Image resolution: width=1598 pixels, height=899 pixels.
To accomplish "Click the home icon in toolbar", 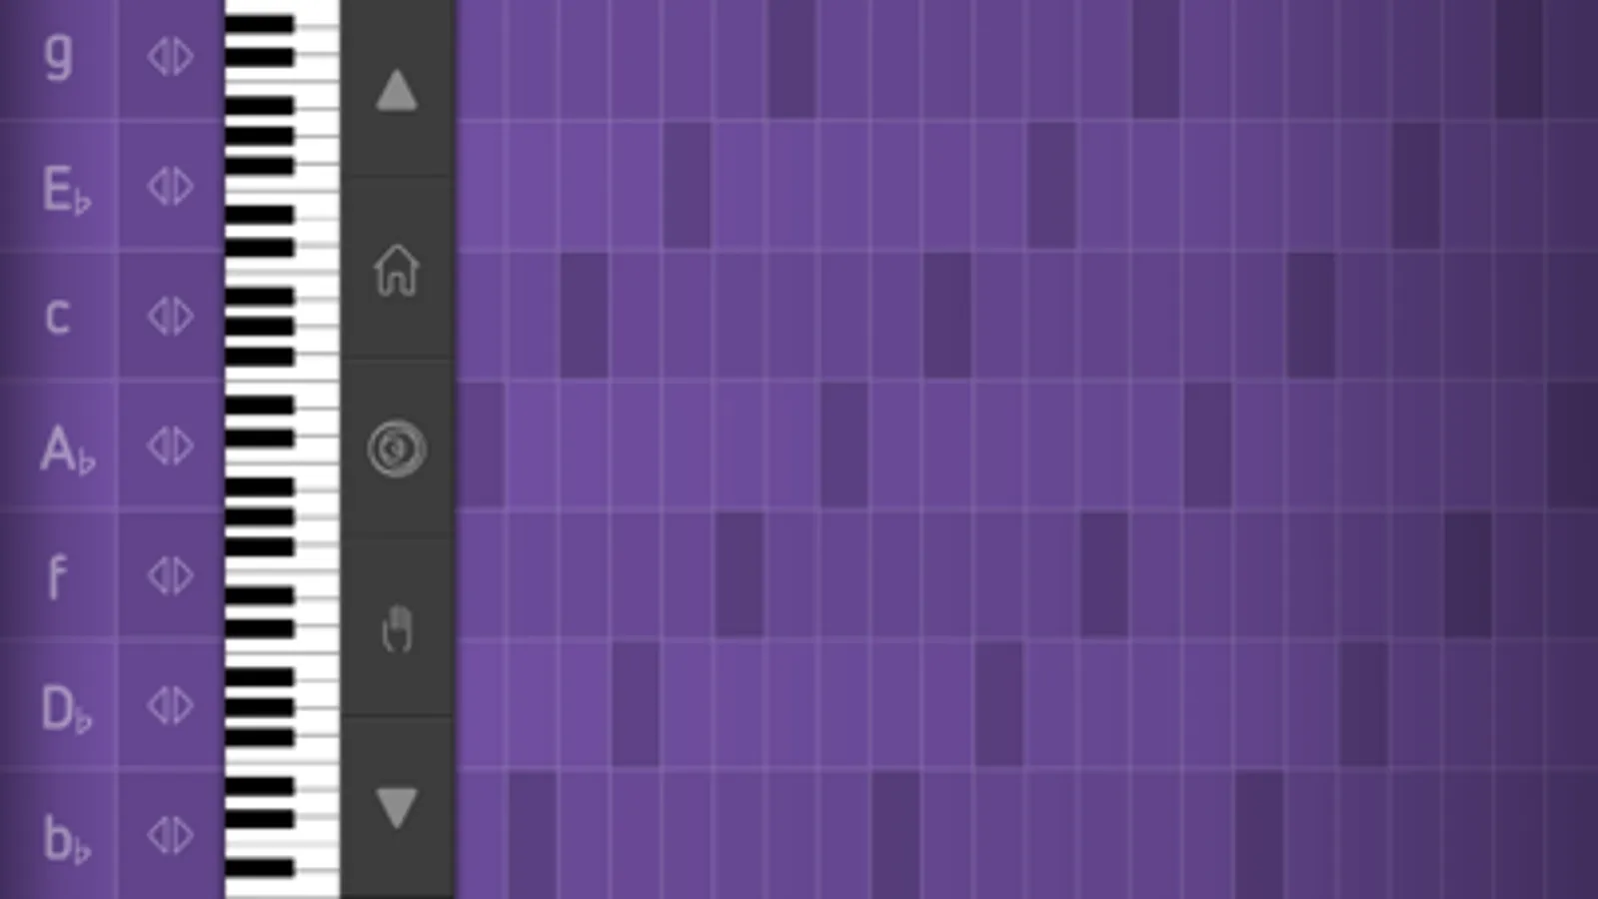I will tap(397, 270).
